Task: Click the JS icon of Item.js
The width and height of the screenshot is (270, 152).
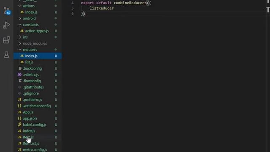Action: (20, 137)
